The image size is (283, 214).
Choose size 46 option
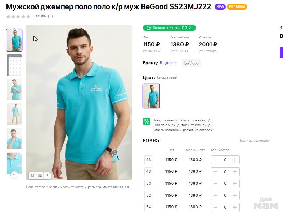[x=149, y=160]
